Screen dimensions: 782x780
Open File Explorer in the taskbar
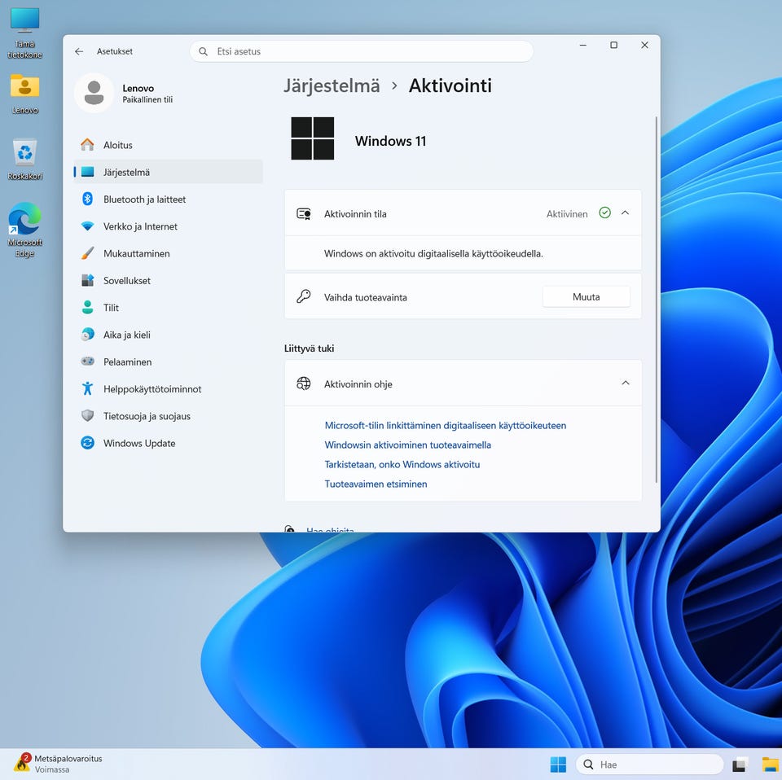coord(771,764)
